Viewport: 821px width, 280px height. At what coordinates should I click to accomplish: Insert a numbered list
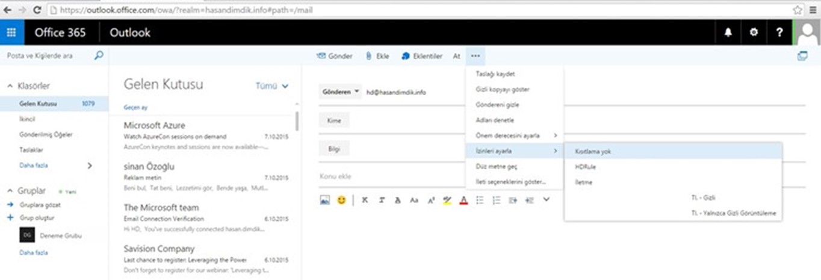497,200
